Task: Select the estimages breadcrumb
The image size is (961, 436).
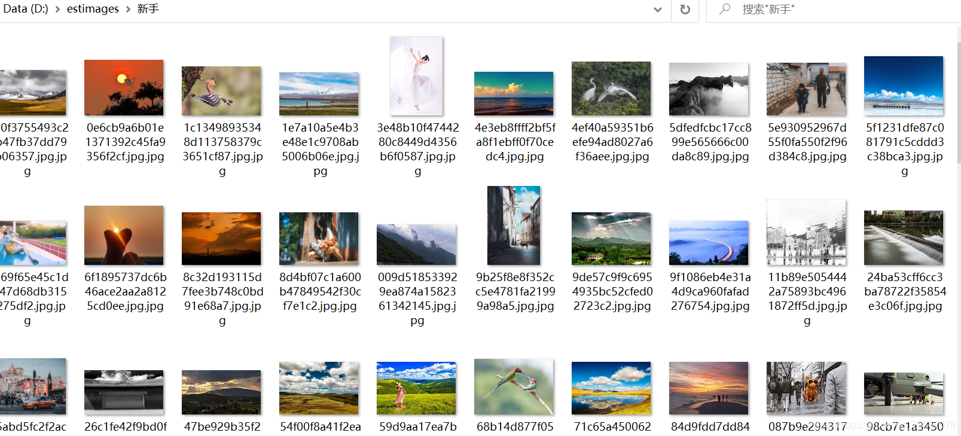Action: pyautogui.click(x=93, y=9)
